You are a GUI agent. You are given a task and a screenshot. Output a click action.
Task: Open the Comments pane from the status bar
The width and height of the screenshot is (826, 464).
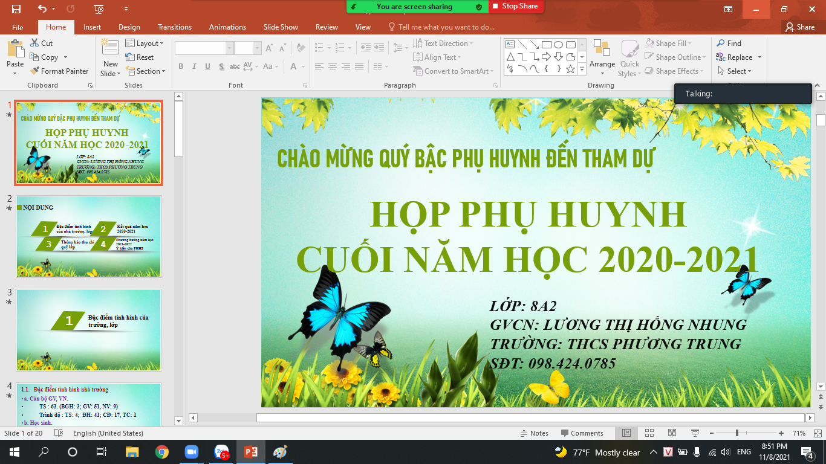coord(582,433)
